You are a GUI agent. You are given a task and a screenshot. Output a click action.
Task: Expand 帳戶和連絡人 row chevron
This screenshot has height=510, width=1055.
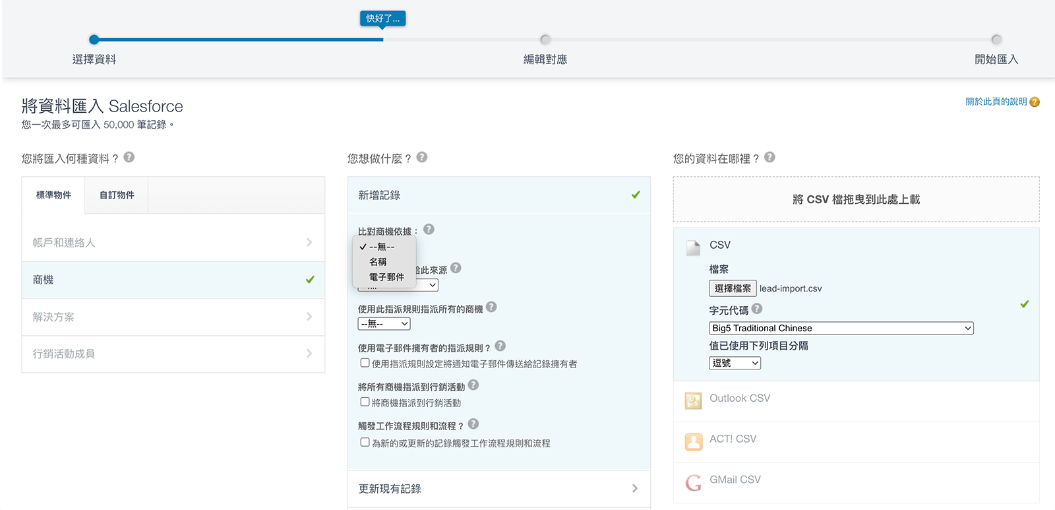coord(309,242)
